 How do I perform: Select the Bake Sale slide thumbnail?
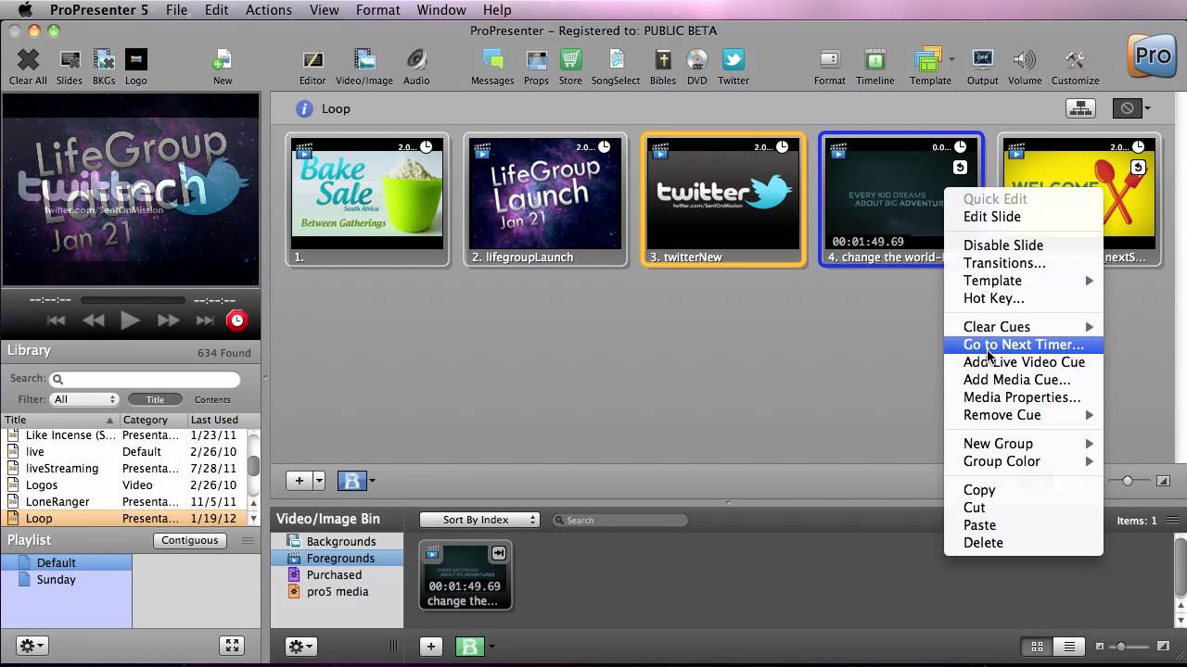[367, 200]
